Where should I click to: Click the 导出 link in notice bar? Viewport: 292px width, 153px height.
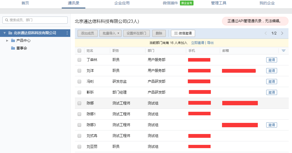(x=210, y=43)
